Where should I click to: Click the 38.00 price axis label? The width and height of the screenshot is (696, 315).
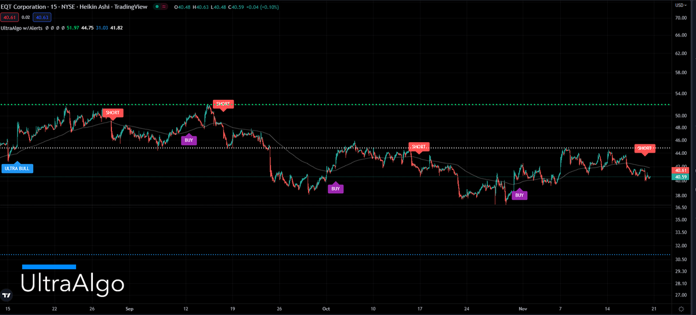pyautogui.click(x=681, y=196)
